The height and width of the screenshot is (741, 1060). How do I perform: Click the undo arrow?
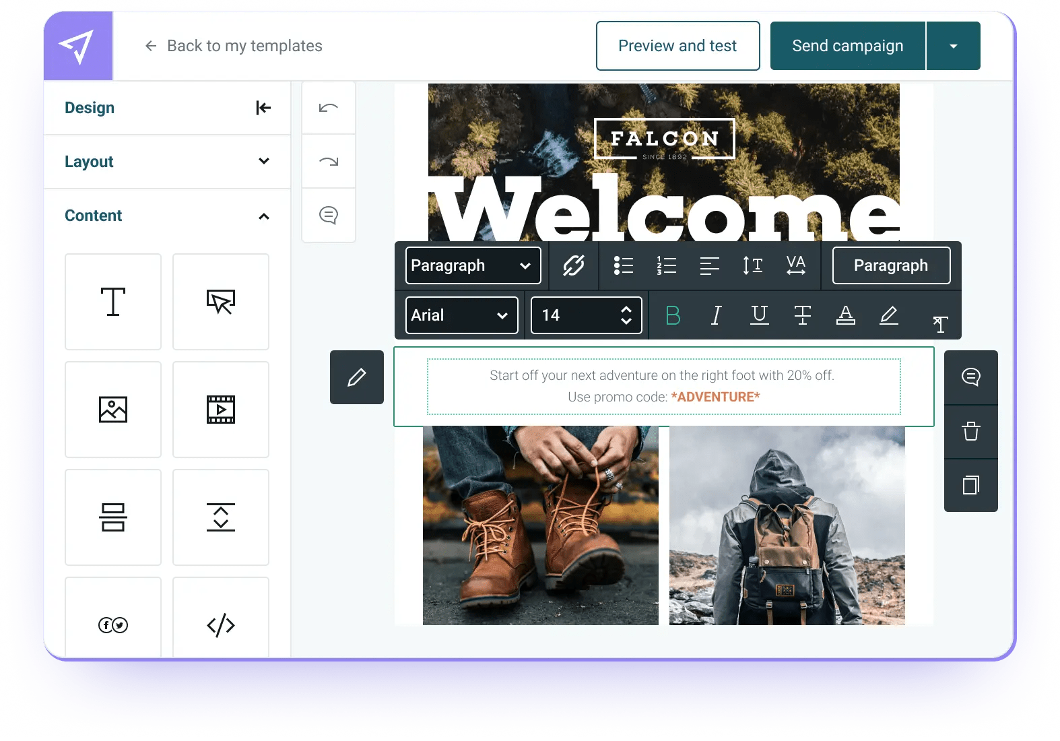click(329, 108)
